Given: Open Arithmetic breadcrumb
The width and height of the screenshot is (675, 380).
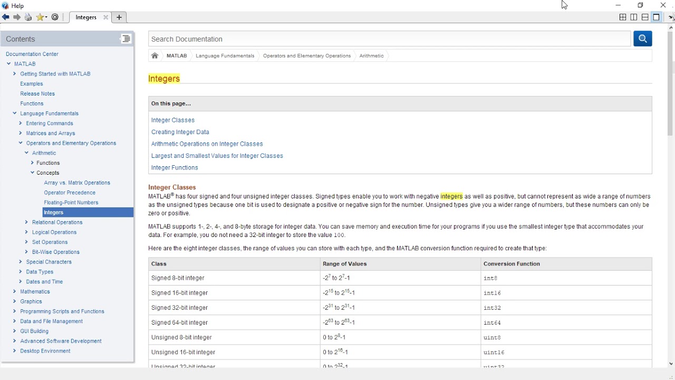Looking at the screenshot, I should point(372,56).
